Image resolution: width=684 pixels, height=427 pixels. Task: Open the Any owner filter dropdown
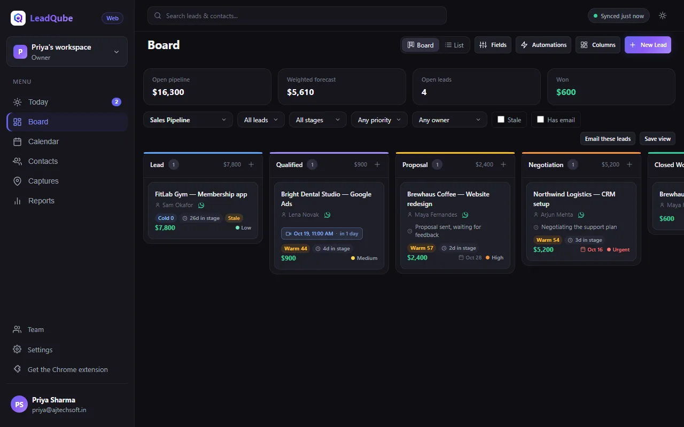(449, 120)
